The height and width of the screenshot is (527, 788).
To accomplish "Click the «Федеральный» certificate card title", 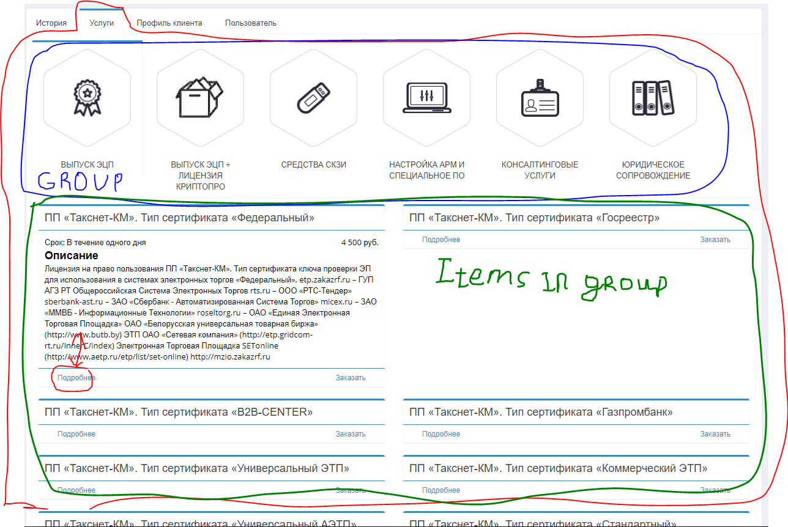I will 179,218.
